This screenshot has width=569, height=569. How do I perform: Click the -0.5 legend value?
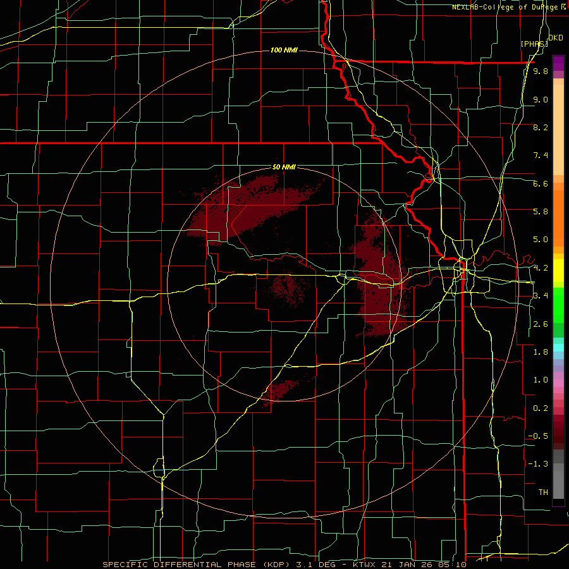click(x=538, y=436)
